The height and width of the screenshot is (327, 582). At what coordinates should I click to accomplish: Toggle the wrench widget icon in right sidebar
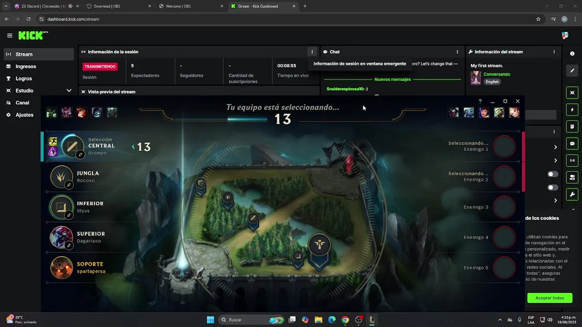tap(572, 194)
